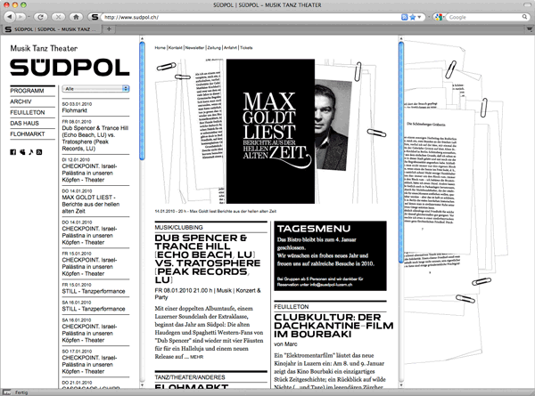Viewport: 535px width, 396px height.
Task: Click the Max Goldt caption under the banner
Action: click(x=216, y=212)
